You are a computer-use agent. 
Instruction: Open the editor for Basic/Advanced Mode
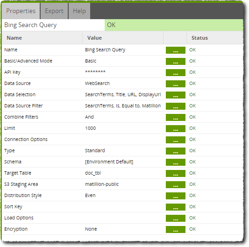(176, 62)
